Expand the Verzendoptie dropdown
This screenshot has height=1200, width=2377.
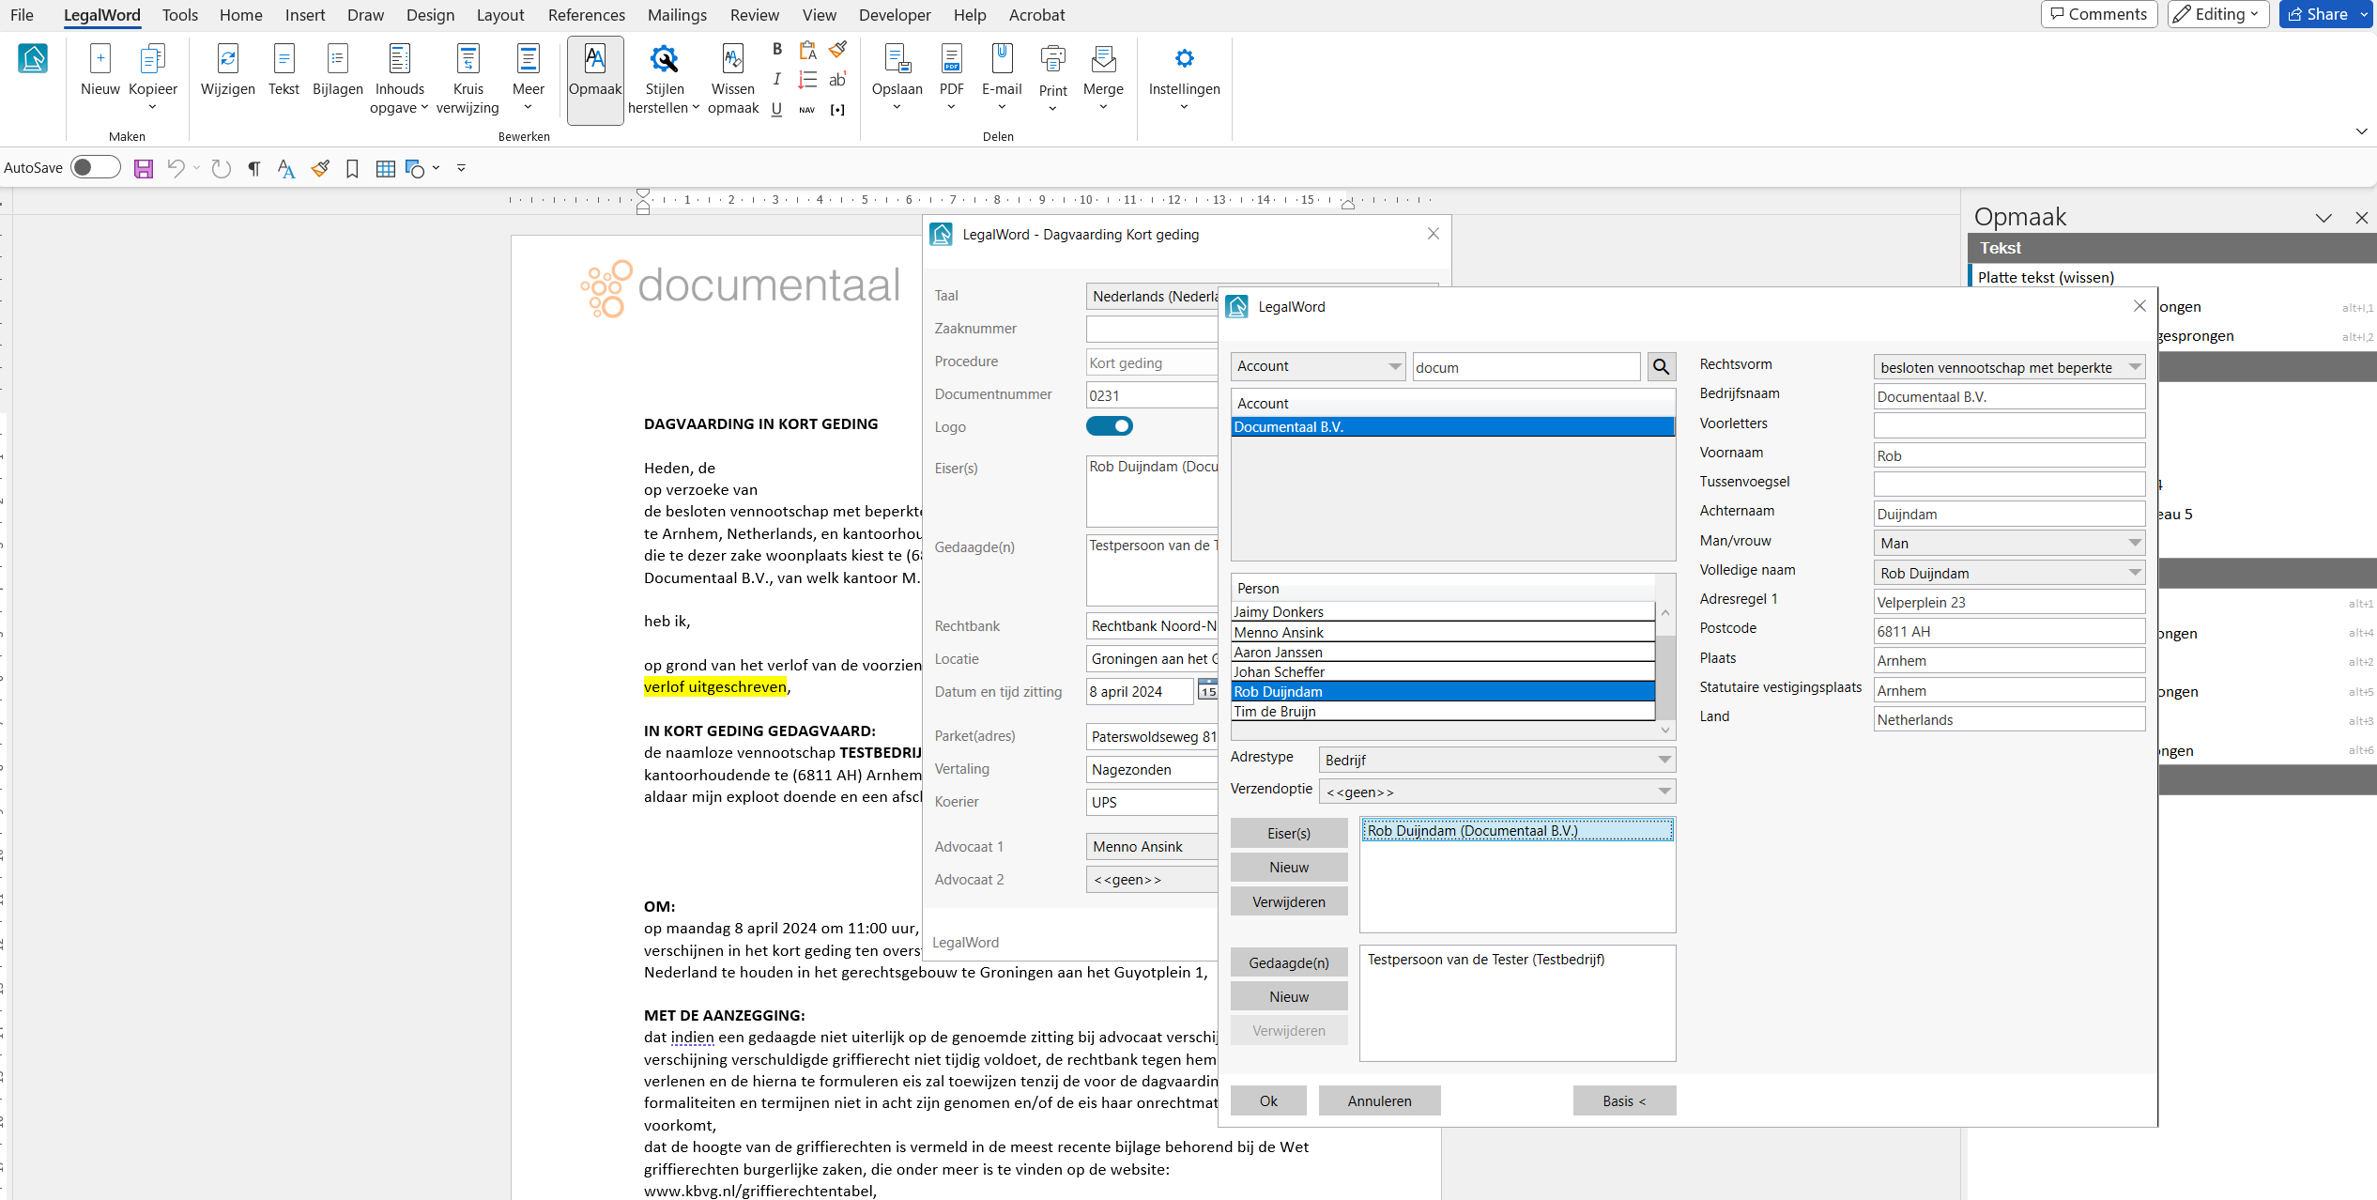click(x=1496, y=791)
